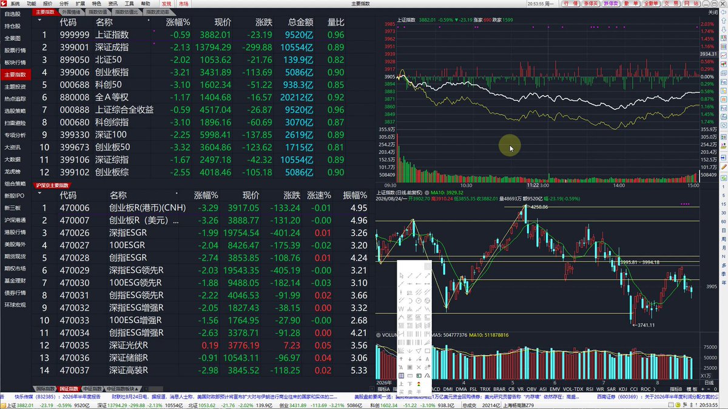728x409 pixels.
Task: Sort the lower table by 振幅% column
Action: point(355,195)
